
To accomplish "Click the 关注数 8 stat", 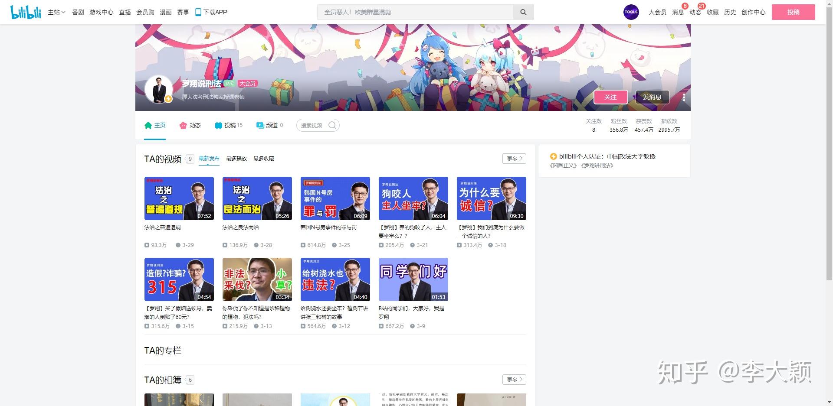I will point(594,126).
